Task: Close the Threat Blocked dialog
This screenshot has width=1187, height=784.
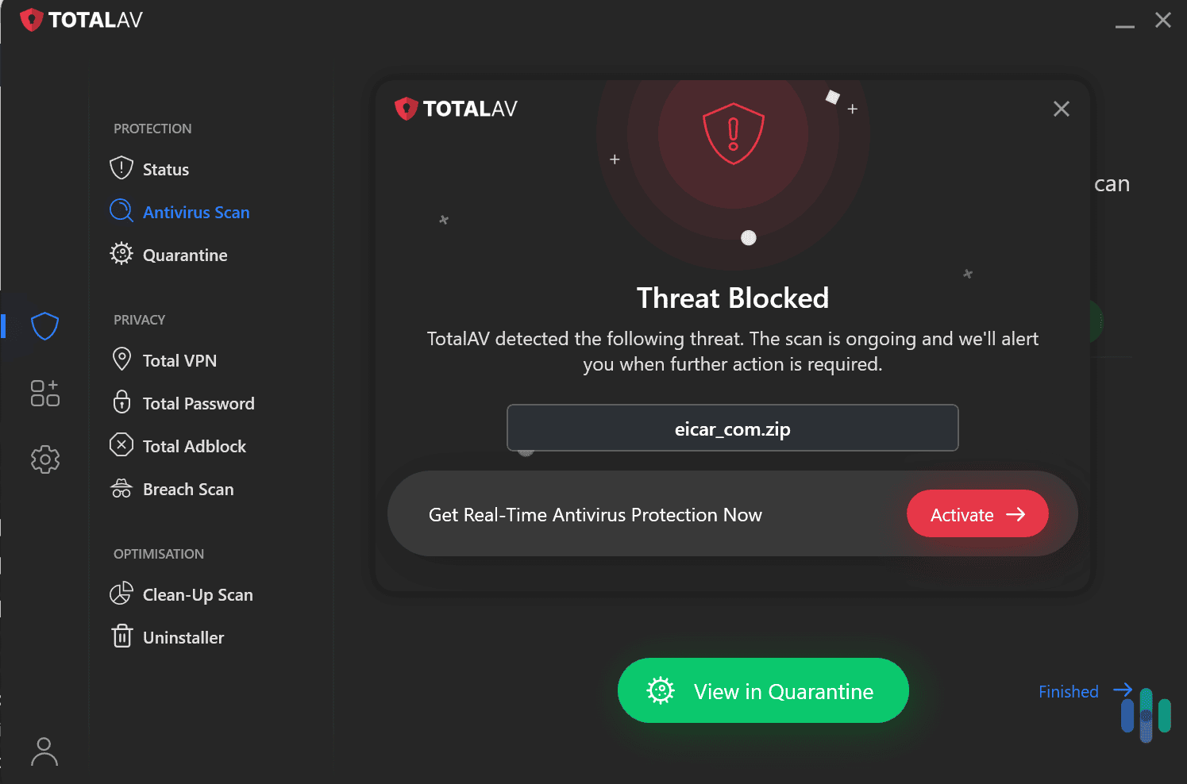Action: pyautogui.click(x=1061, y=109)
